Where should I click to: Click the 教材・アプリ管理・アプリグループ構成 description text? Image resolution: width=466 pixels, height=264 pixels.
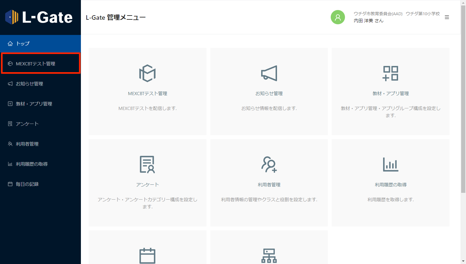pyautogui.click(x=391, y=112)
